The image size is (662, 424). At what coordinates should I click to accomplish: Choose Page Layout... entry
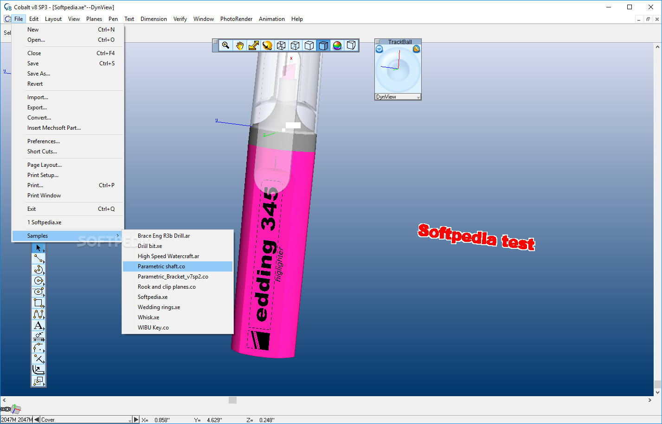(68, 165)
